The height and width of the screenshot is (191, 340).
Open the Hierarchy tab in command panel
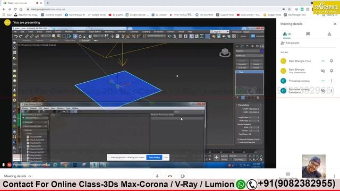pos(247,46)
